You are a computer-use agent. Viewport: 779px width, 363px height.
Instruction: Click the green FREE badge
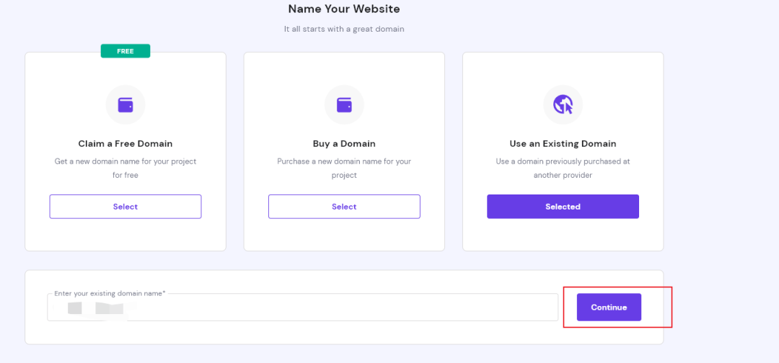coord(126,51)
